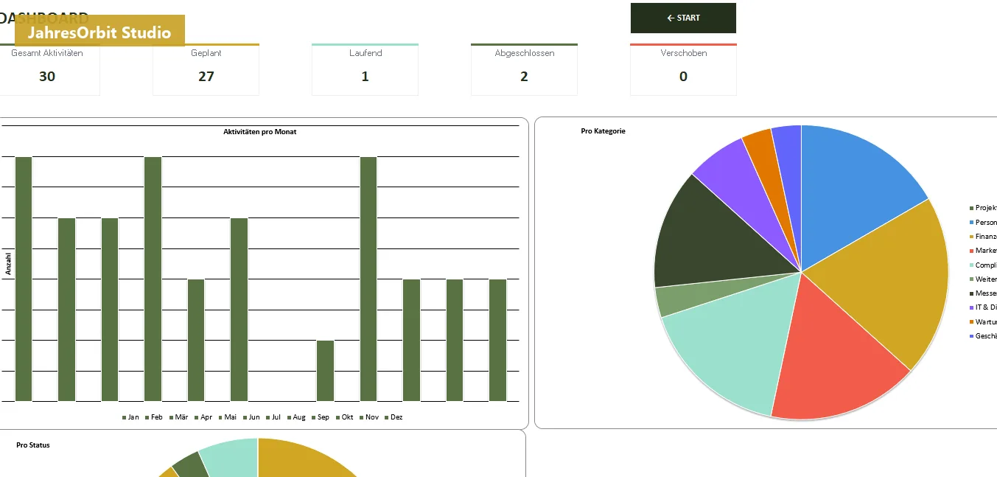Select the Anzahl axis label
The height and width of the screenshot is (477, 997).
9,264
